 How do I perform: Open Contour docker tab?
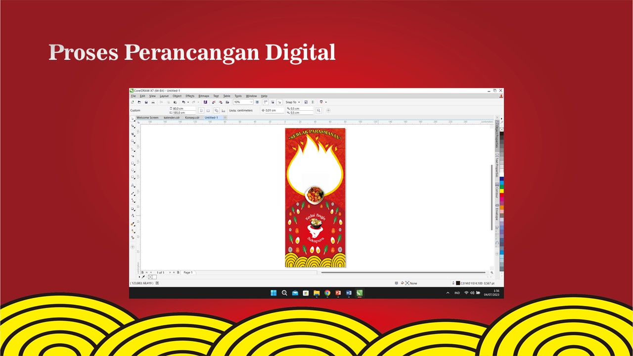(497, 191)
